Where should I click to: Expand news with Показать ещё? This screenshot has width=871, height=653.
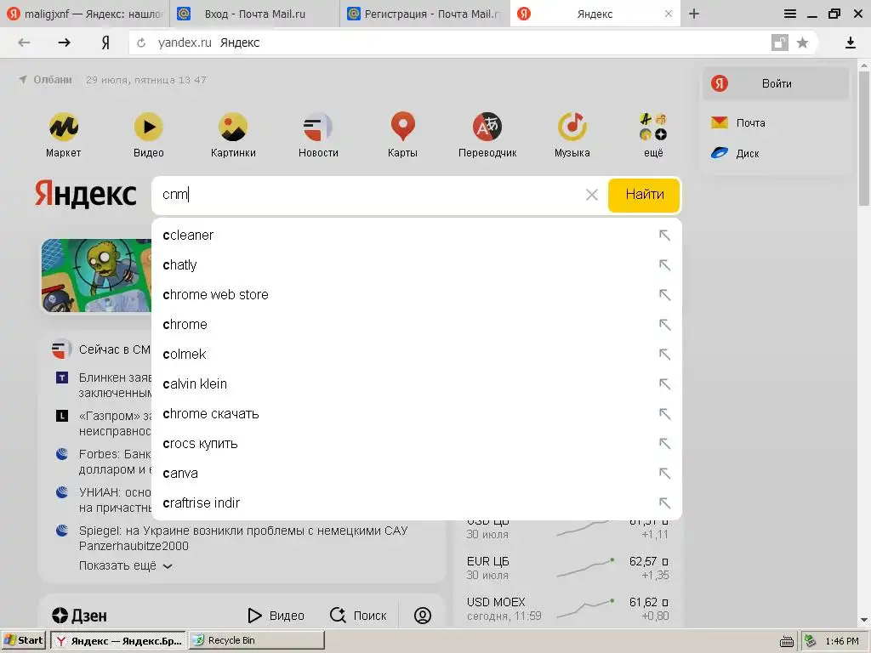(x=126, y=565)
